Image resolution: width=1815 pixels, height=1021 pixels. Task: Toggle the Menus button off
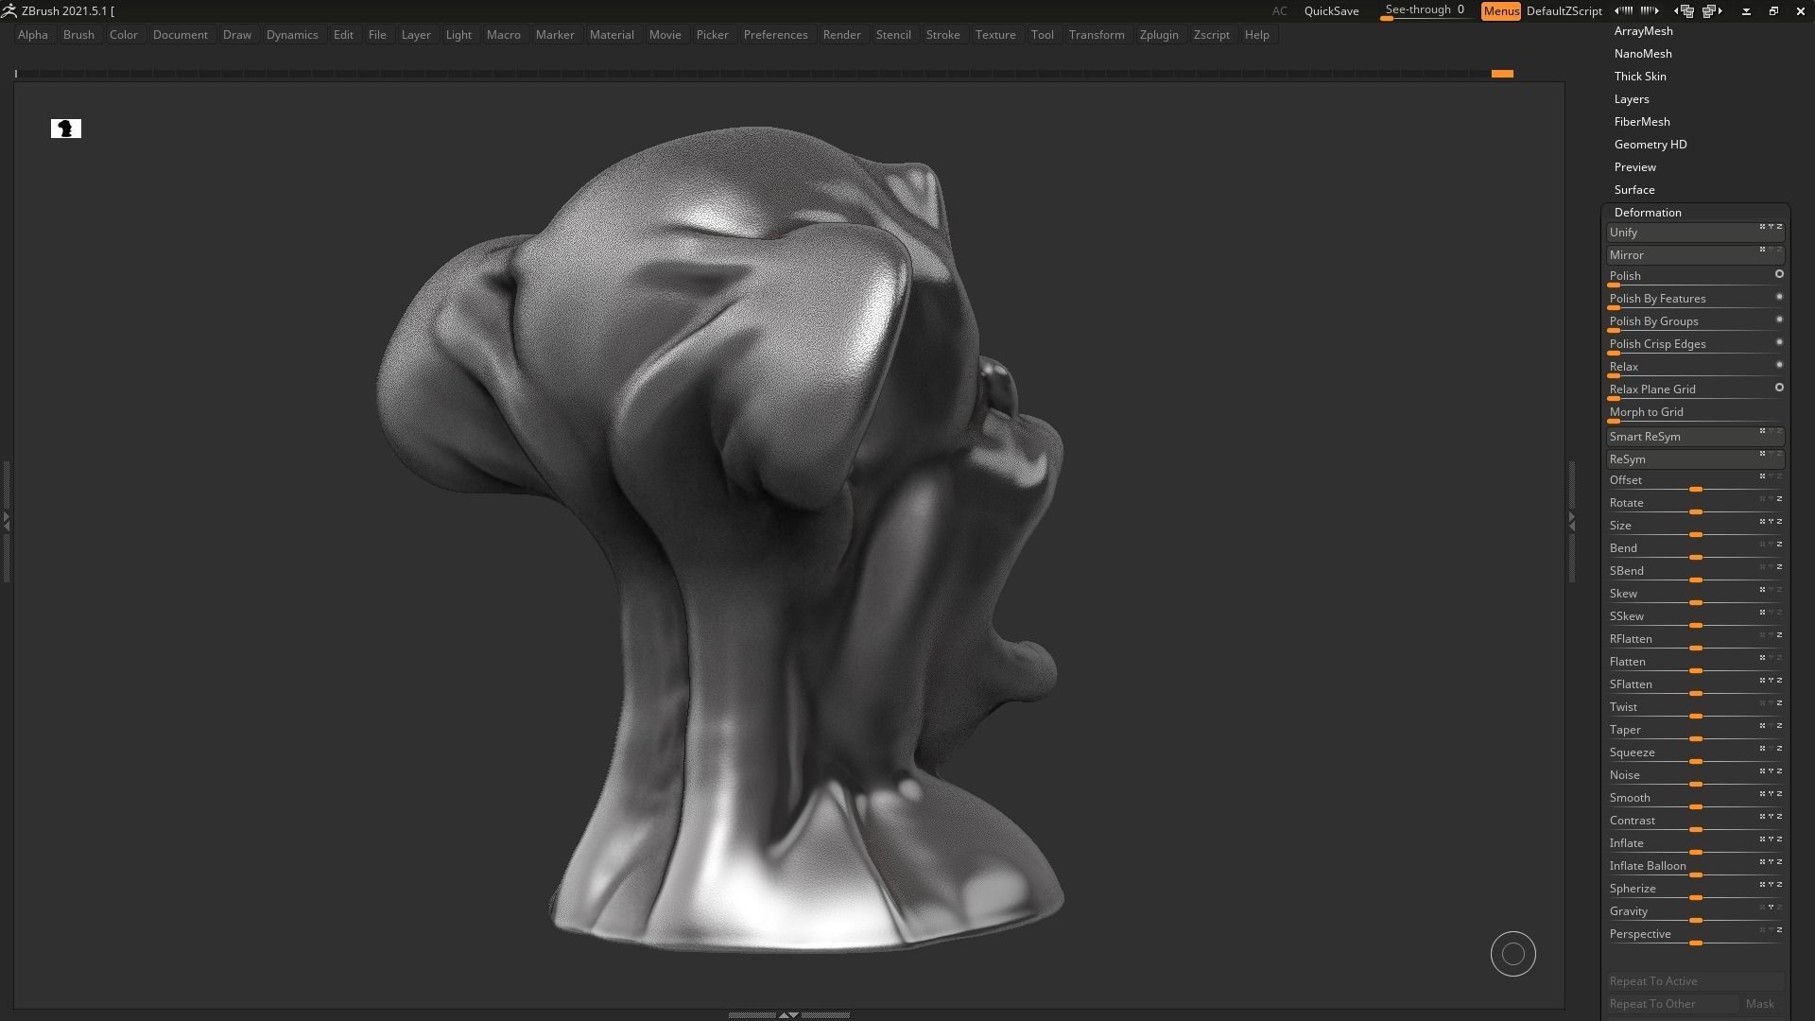1501,11
